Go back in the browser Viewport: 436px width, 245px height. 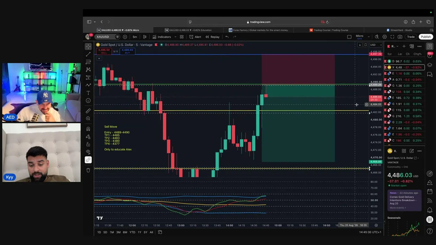[102, 22]
